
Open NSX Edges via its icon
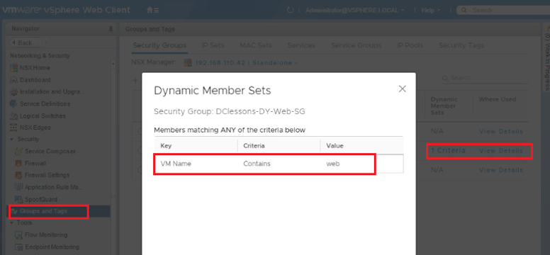pyautogui.click(x=13, y=127)
